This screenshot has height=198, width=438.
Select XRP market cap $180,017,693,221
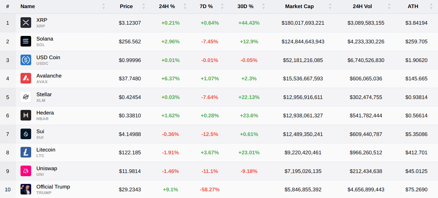303,23
